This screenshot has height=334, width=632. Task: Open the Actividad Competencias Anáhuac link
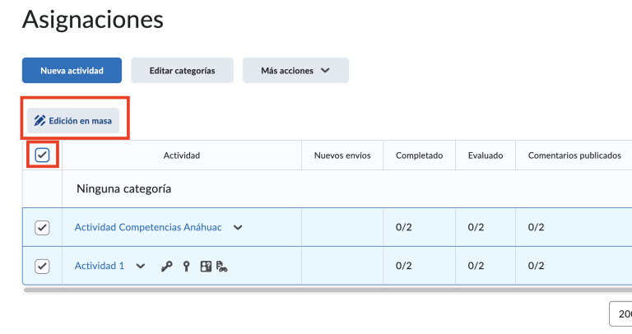coord(148,228)
